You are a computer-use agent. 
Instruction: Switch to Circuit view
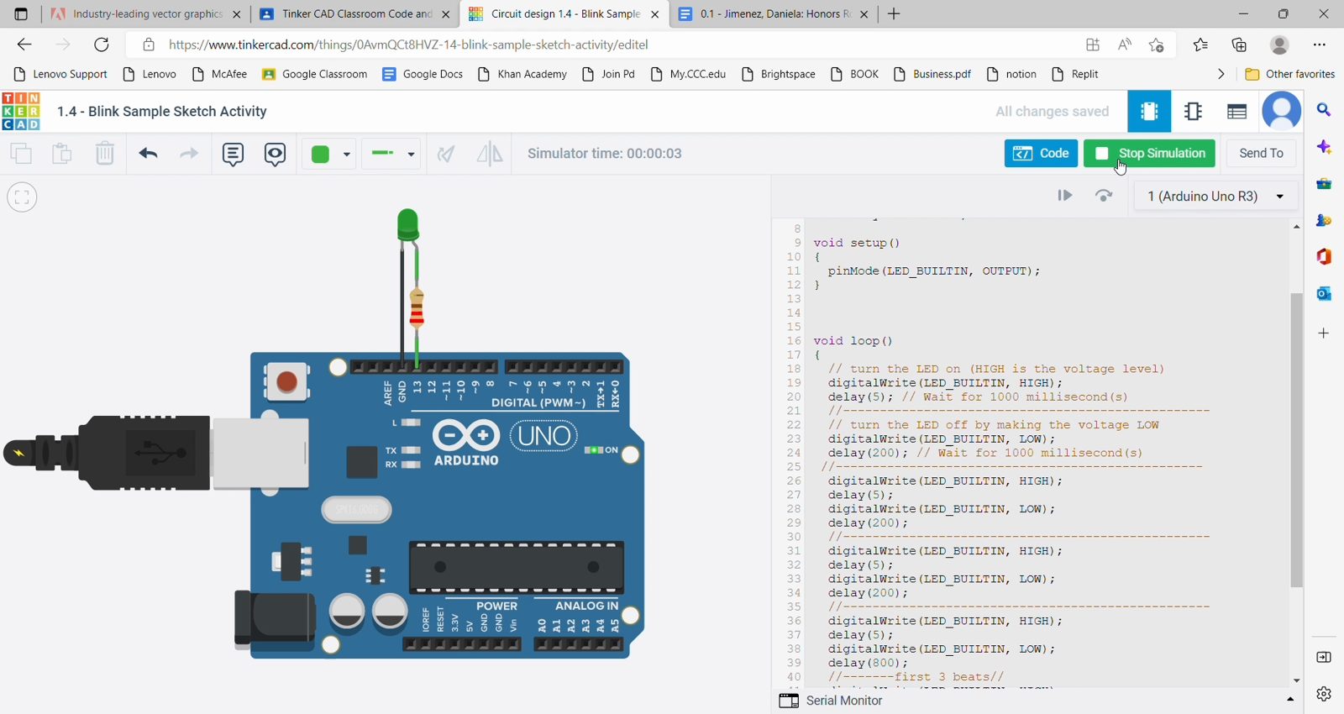tap(1149, 111)
